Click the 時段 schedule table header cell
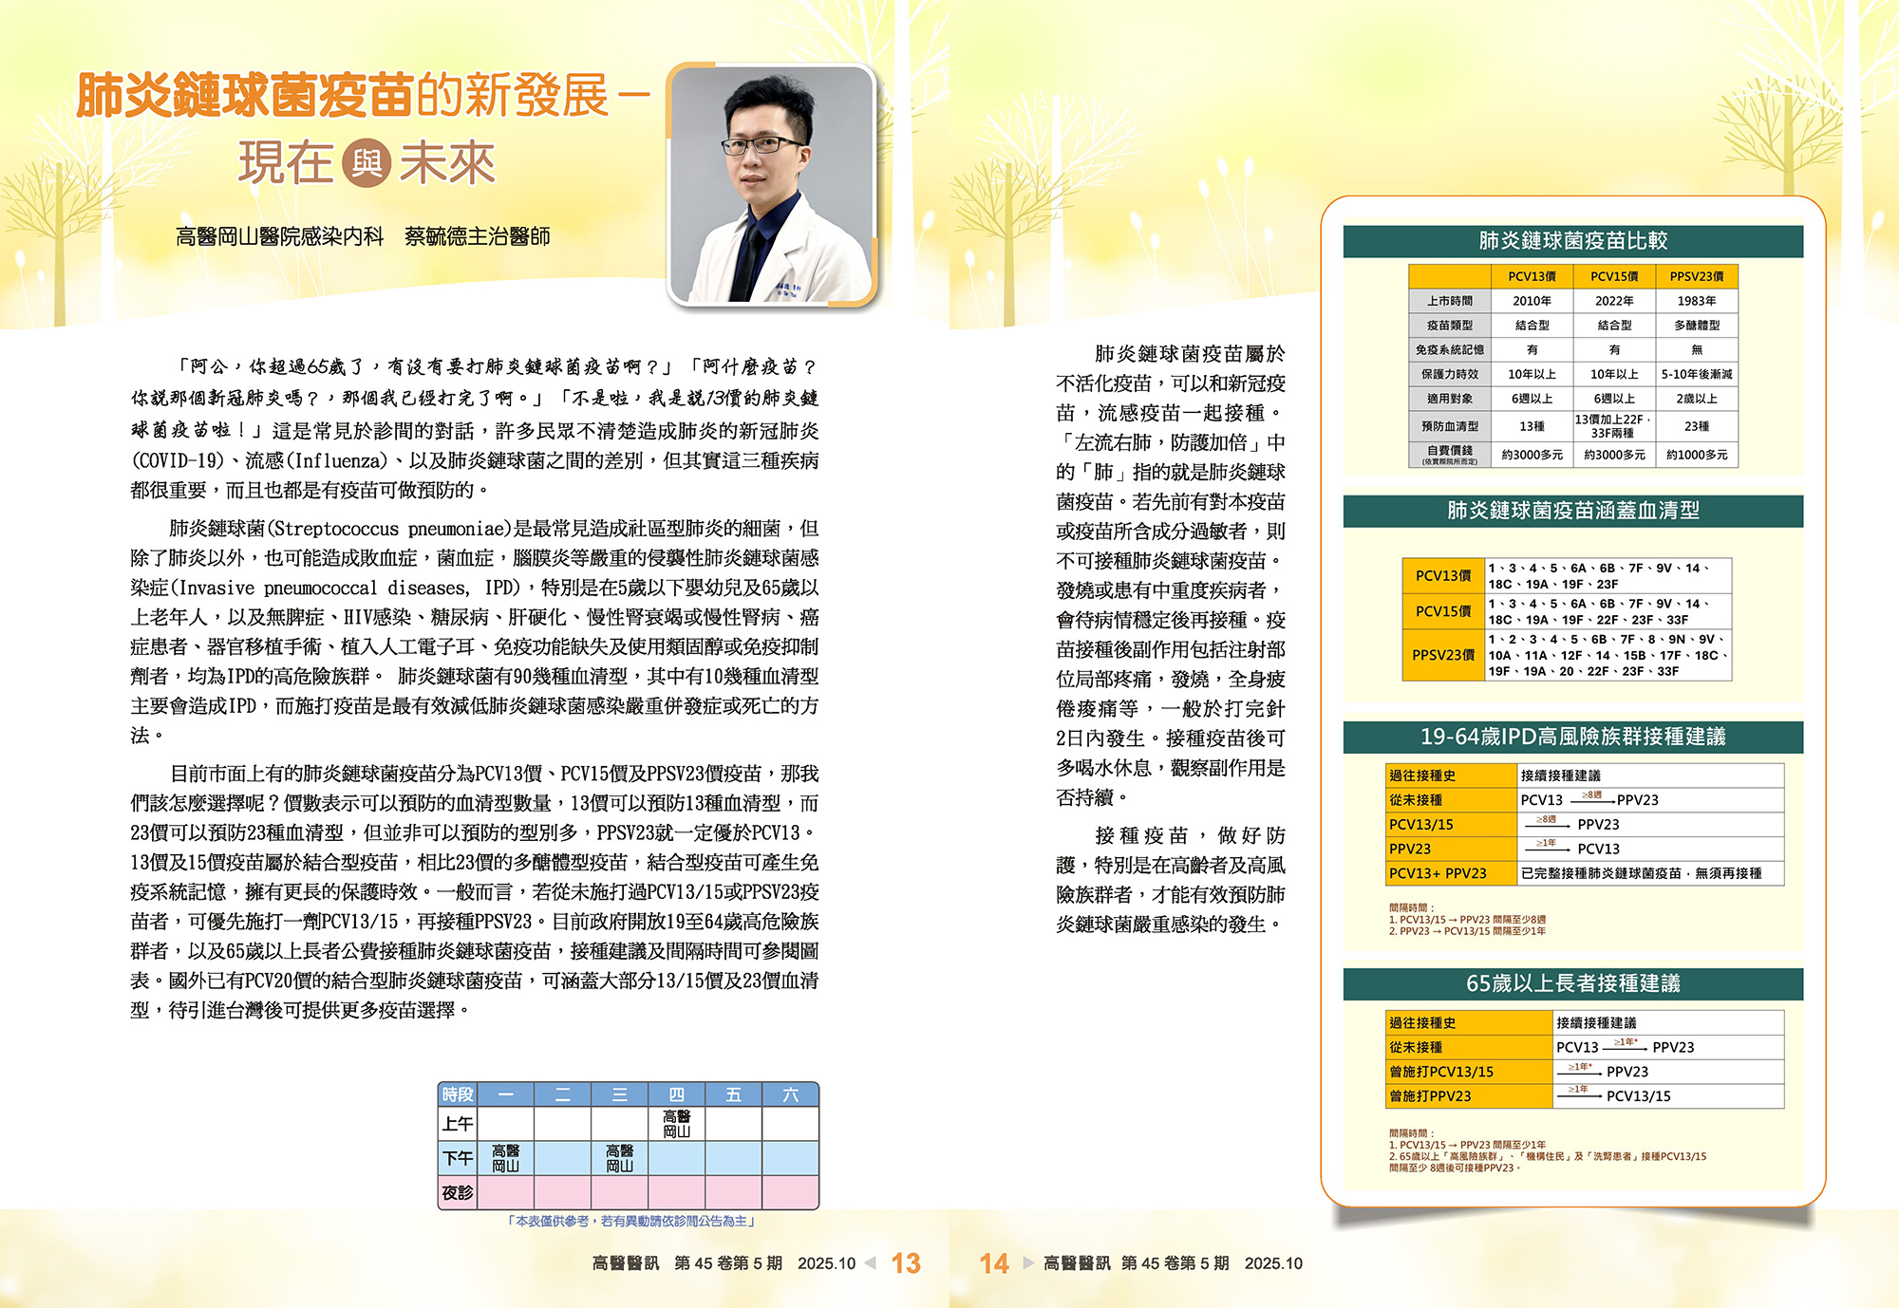1899x1308 pixels. [x=458, y=1094]
